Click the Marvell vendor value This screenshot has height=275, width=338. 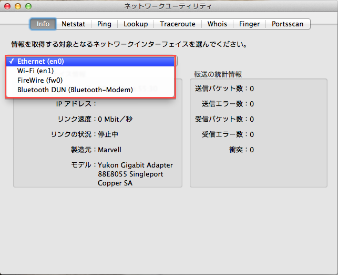[x=109, y=150]
